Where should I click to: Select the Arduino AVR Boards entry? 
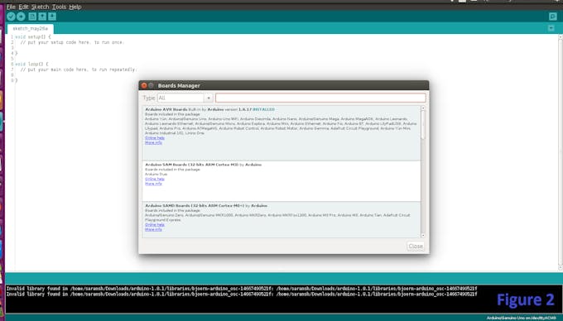click(281, 133)
